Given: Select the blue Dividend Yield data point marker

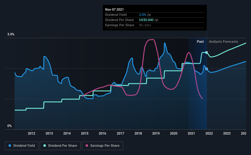Looking at the screenshot, I should 206,69.
